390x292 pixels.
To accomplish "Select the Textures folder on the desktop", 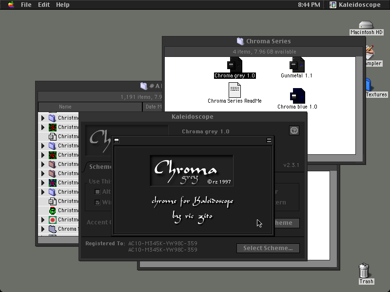I will point(369,85).
